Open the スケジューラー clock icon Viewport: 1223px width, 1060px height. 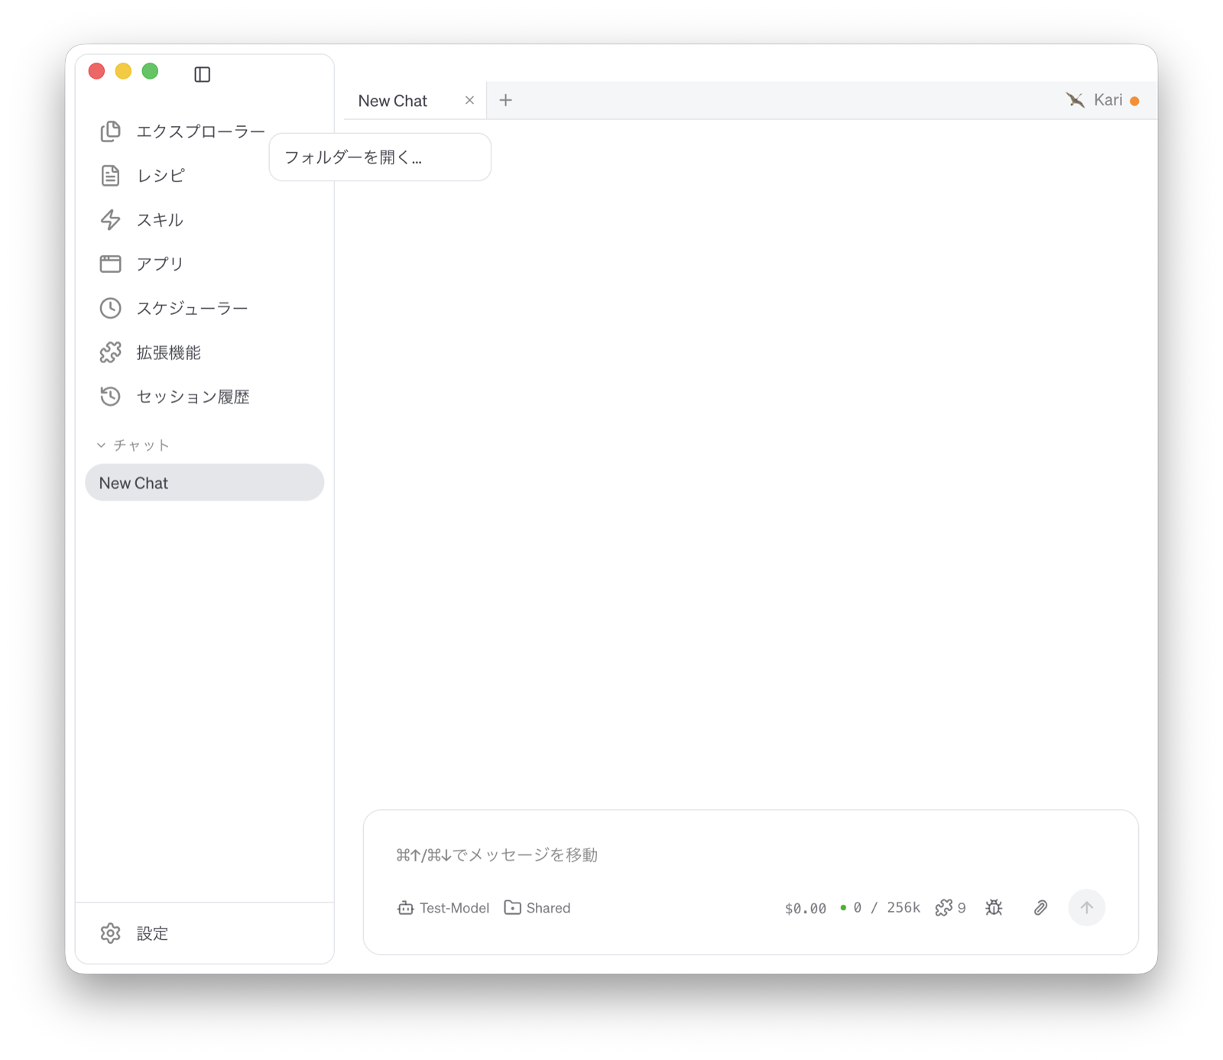110,308
